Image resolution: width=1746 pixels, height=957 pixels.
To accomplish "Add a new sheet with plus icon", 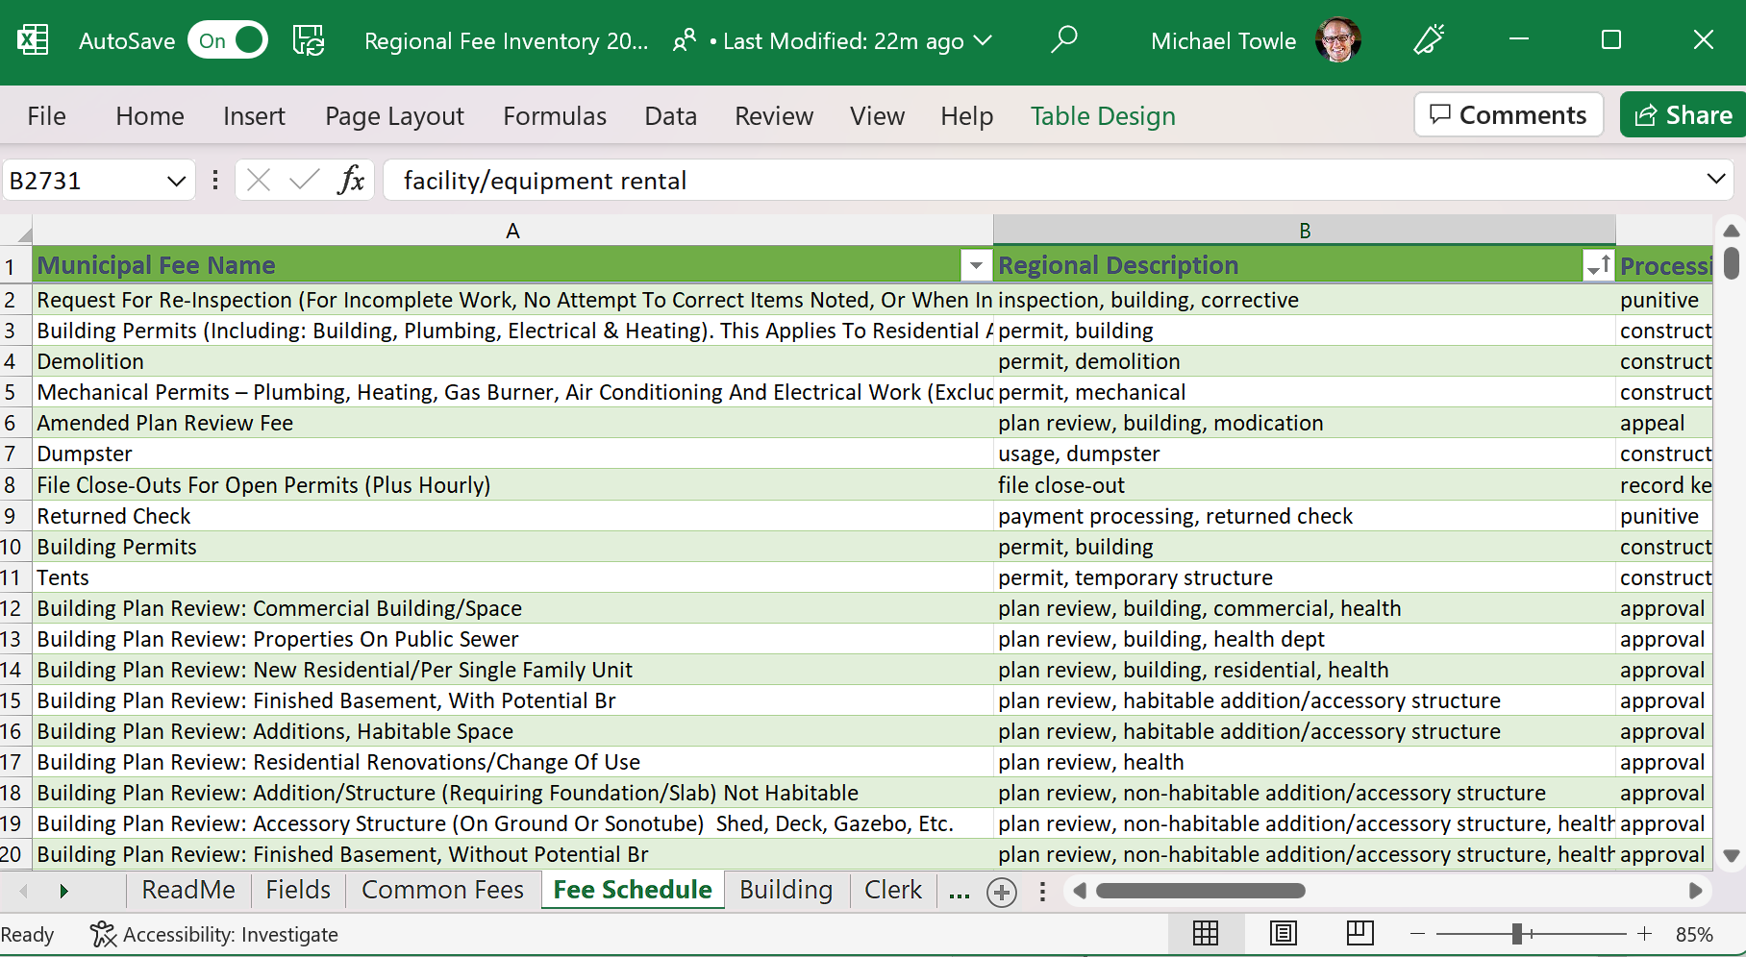I will tap(1002, 892).
